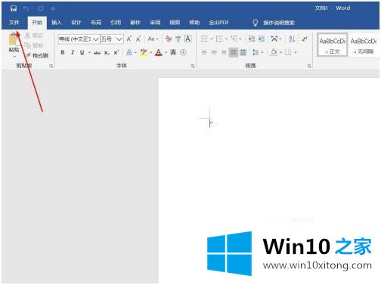Screen dimensions: 381x285
Task: Open the font color dropdown arrow
Action: coord(166,53)
